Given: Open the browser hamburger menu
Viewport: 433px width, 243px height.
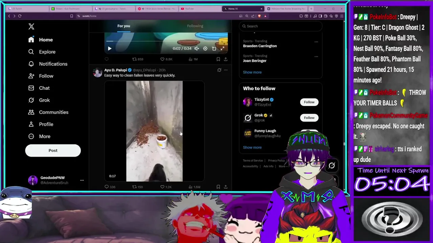Looking at the screenshot, I should (x=342, y=16).
